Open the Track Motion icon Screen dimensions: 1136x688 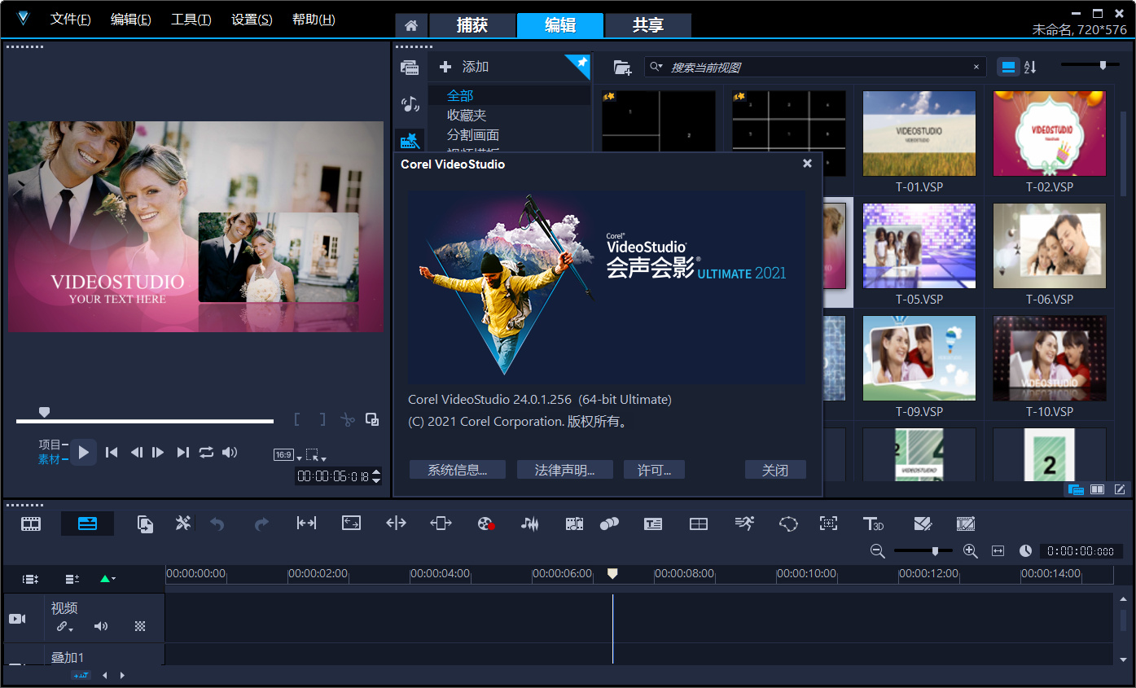click(x=788, y=524)
